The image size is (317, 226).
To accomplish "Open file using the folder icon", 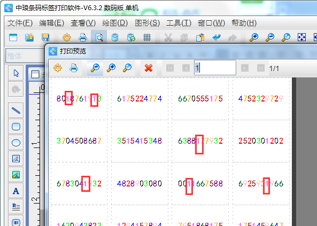I will click(29, 37).
